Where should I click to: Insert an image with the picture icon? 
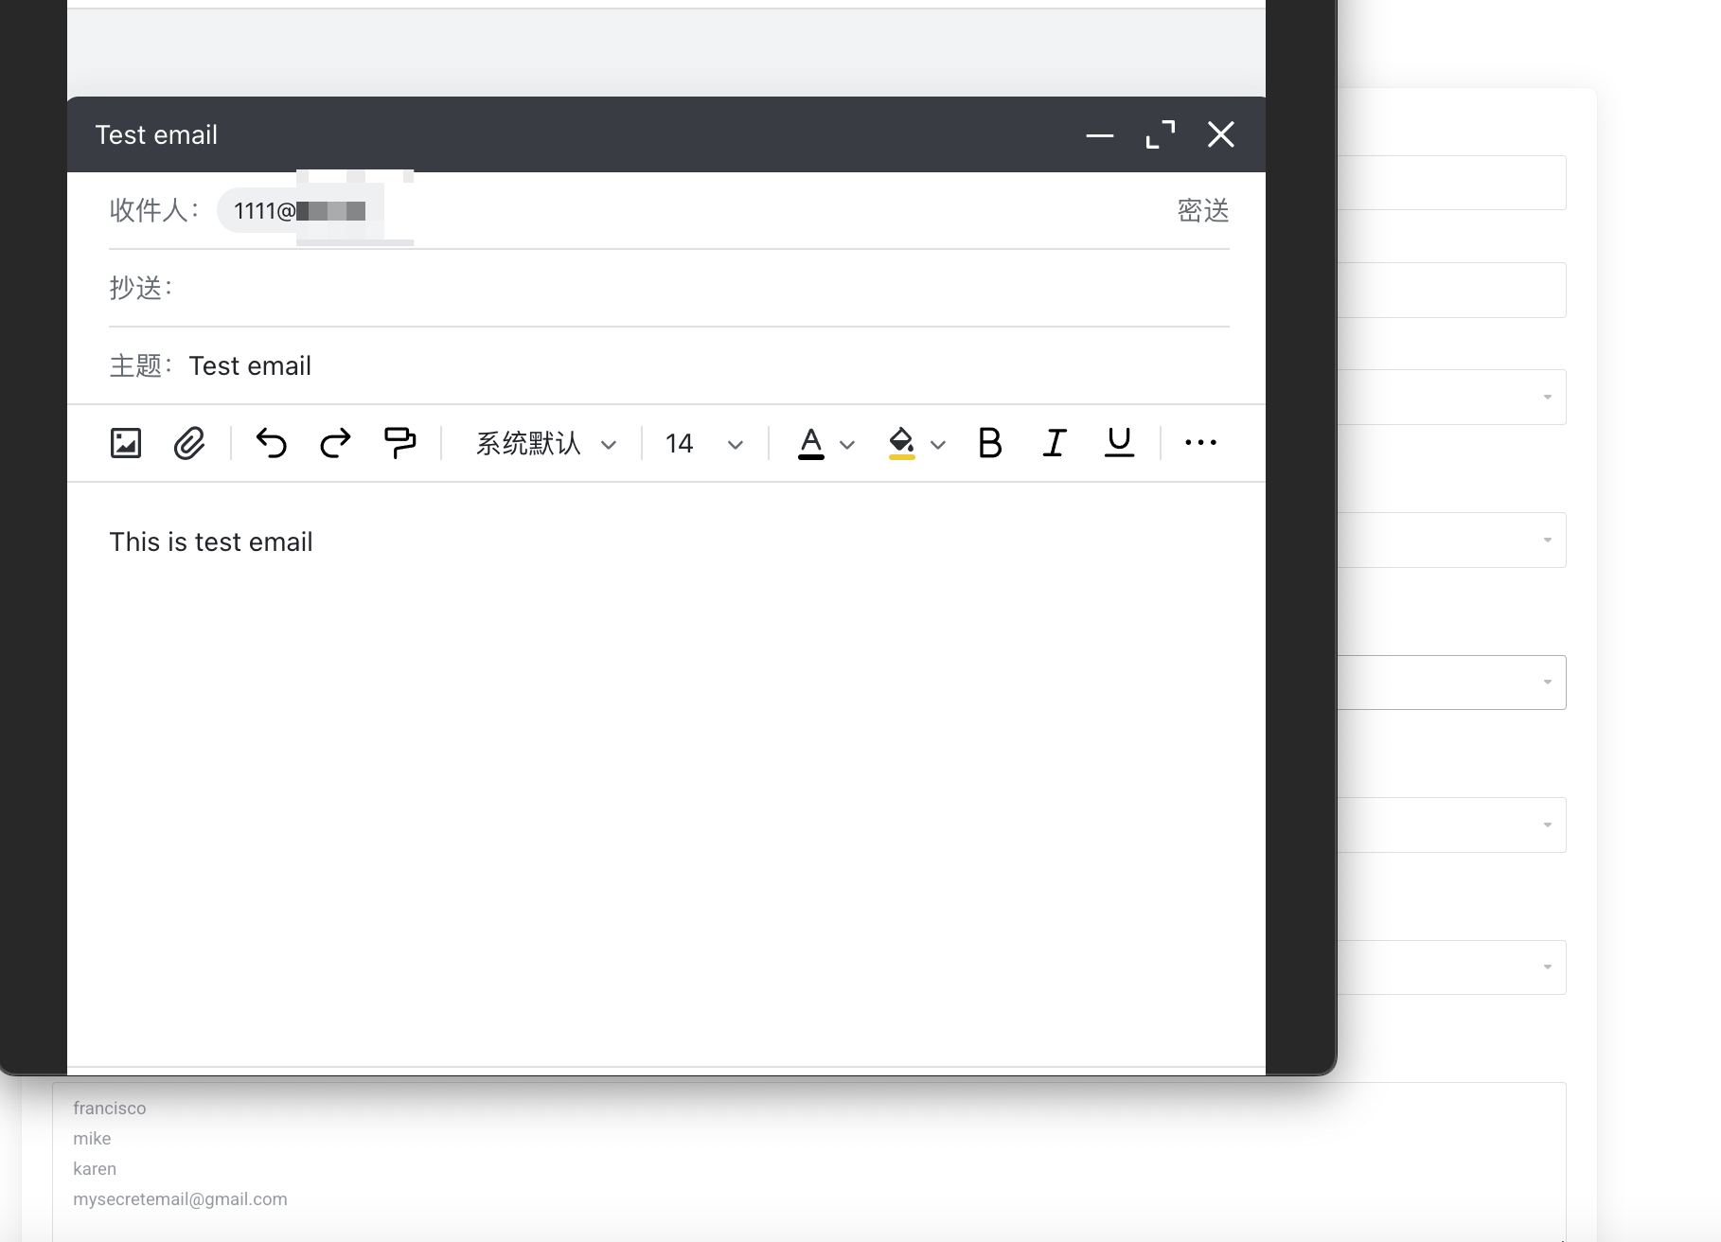point(126,443)
